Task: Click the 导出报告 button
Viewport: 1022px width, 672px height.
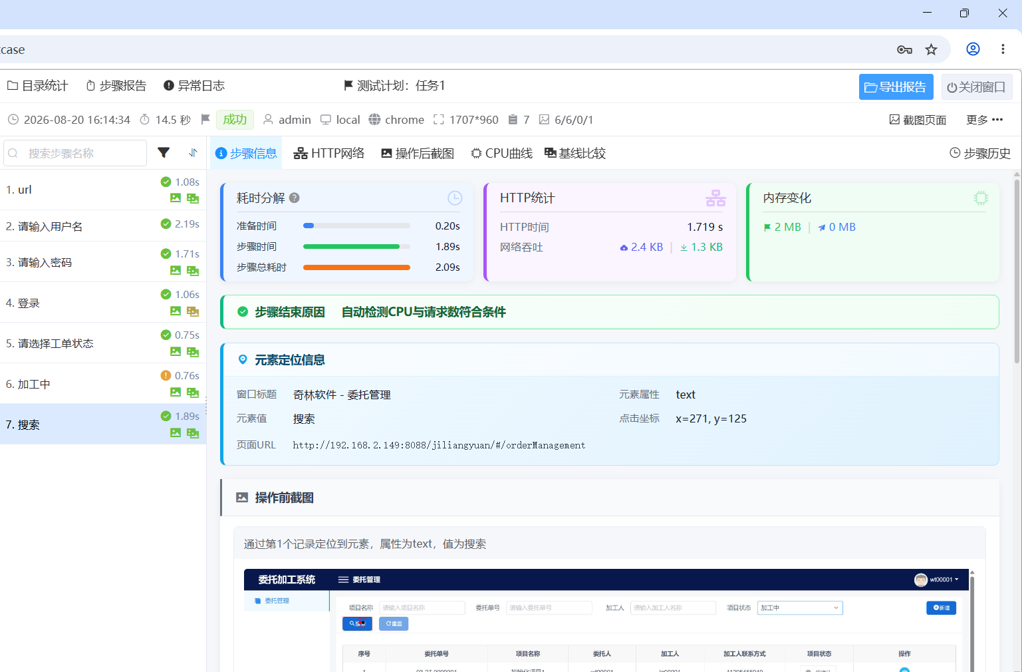Action: click(896, 87)
